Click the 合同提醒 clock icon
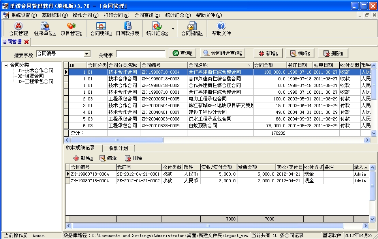 pos(192,28)
